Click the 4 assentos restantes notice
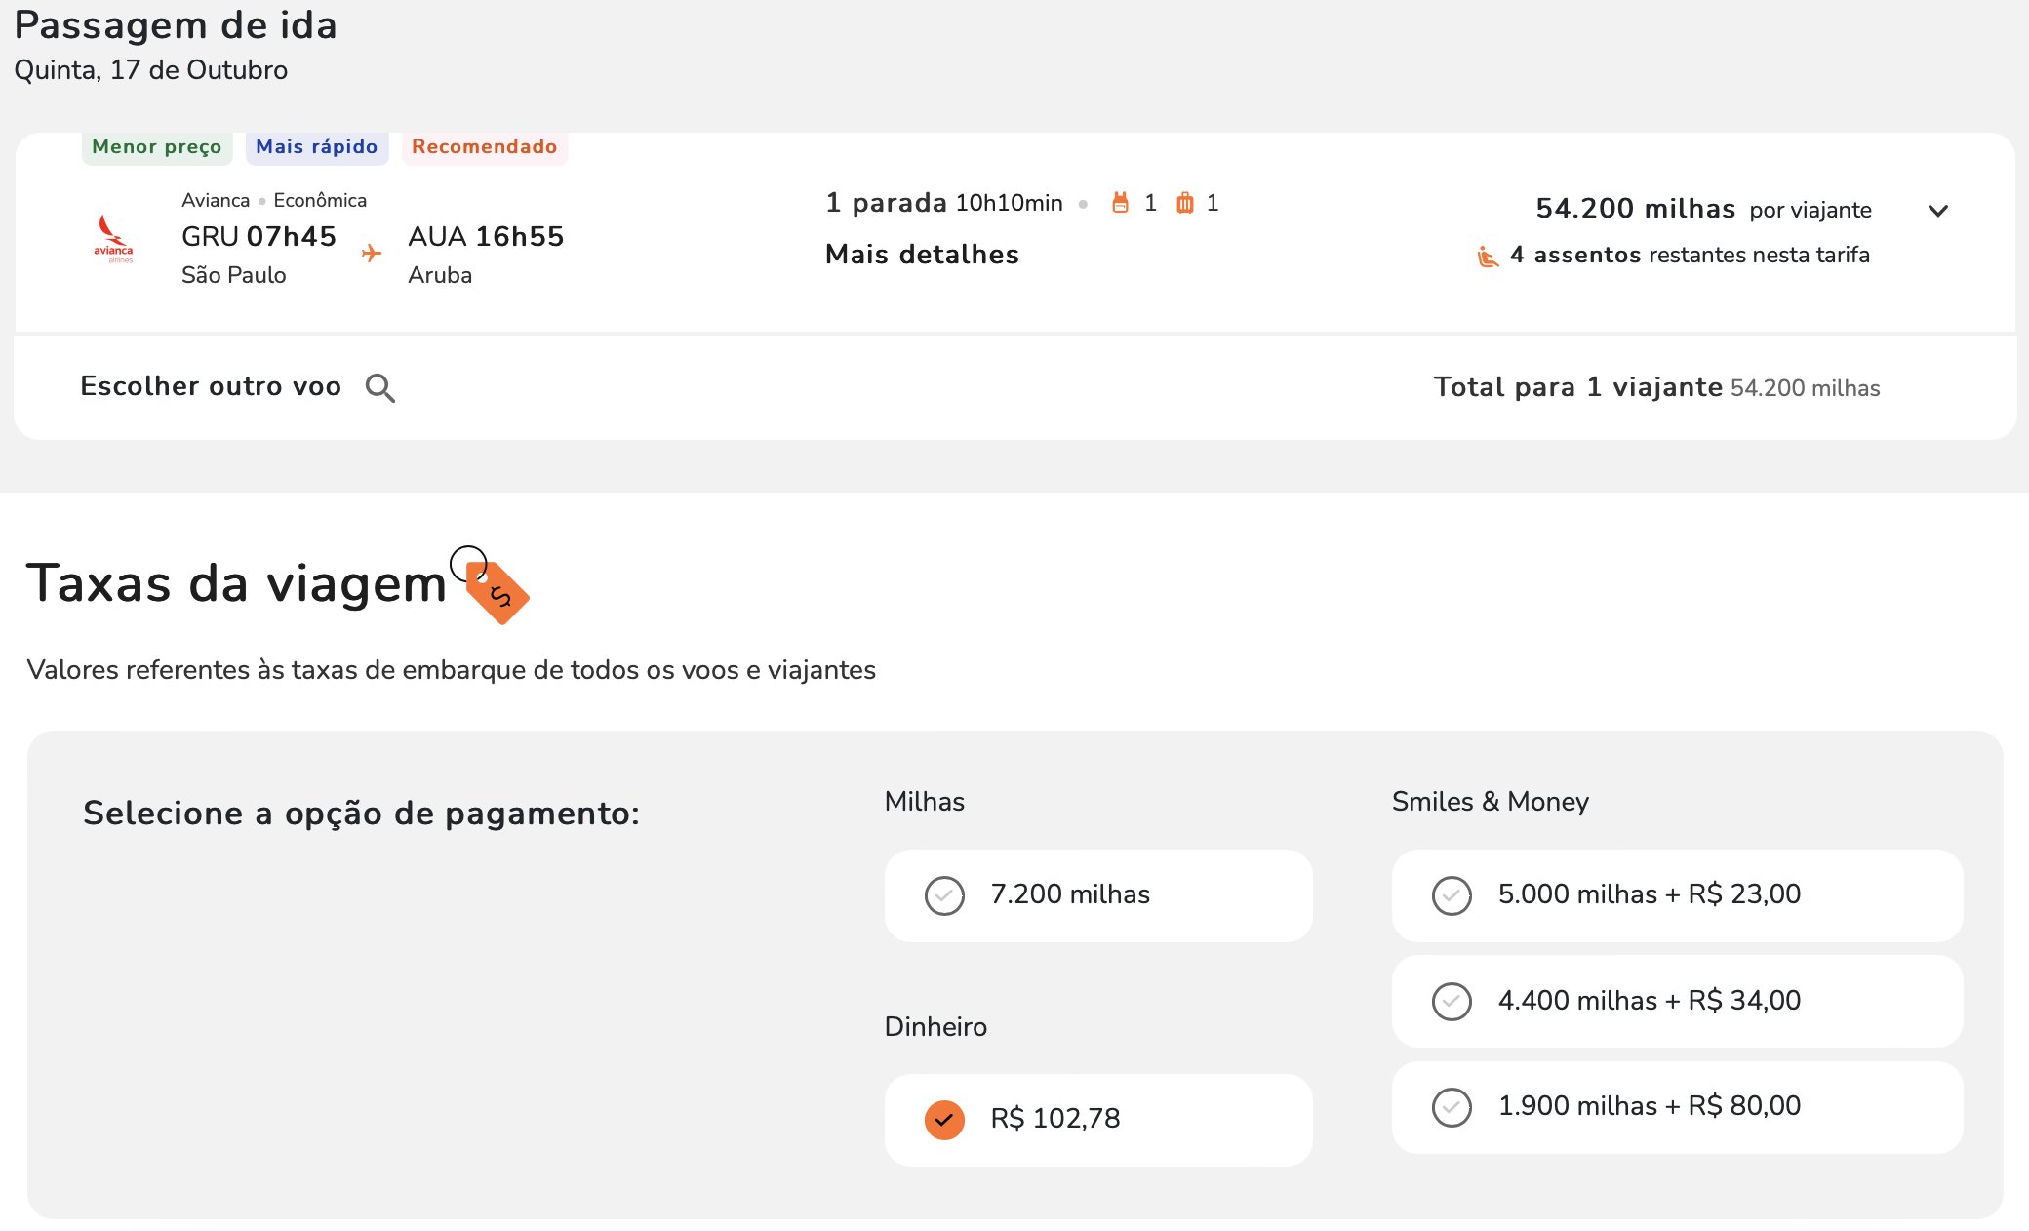The height and width of the screenshot is (1231, 2029). [x=1690, y=256]
